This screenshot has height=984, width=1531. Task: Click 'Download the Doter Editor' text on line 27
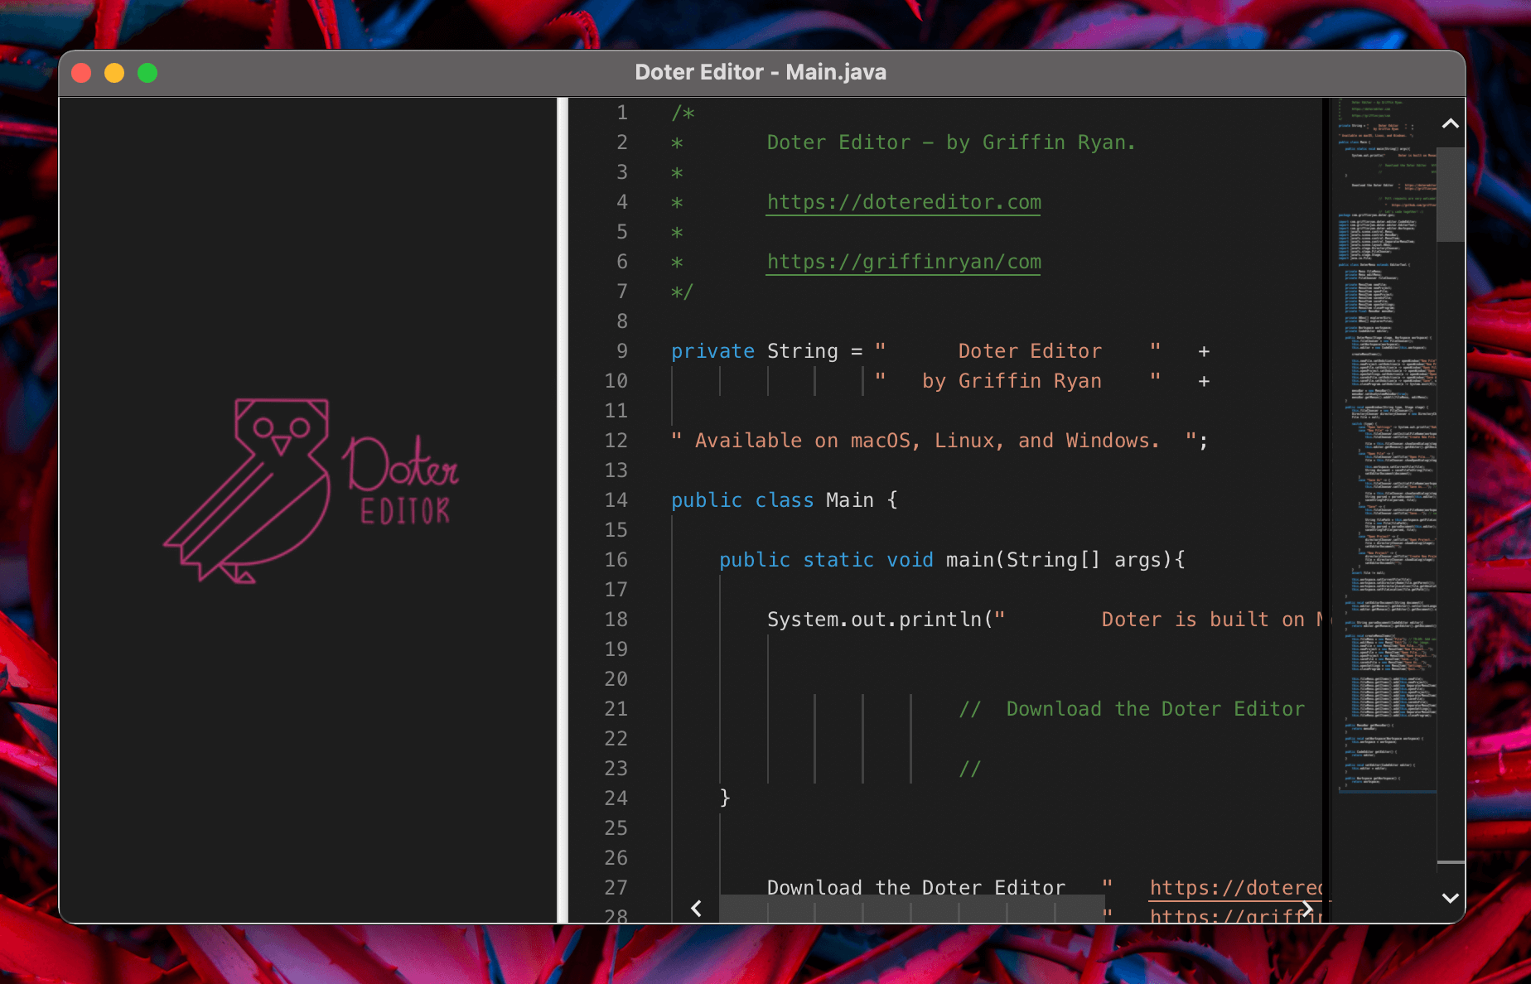tap(915, 888)
